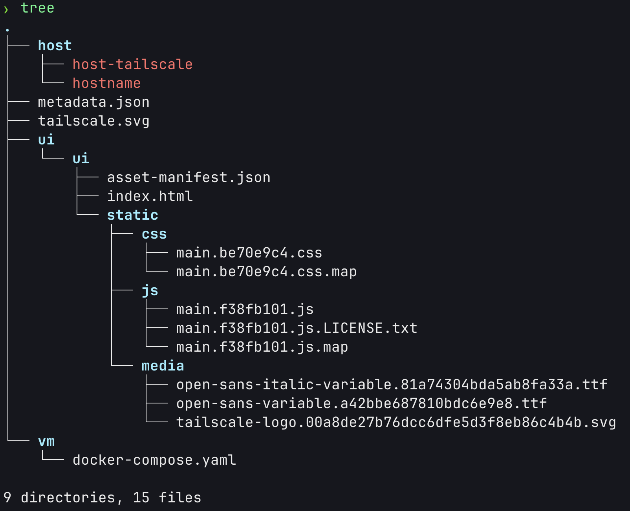The image size is (630, 511).
Task: Click the media directory name
Action: tap(163, 366)
